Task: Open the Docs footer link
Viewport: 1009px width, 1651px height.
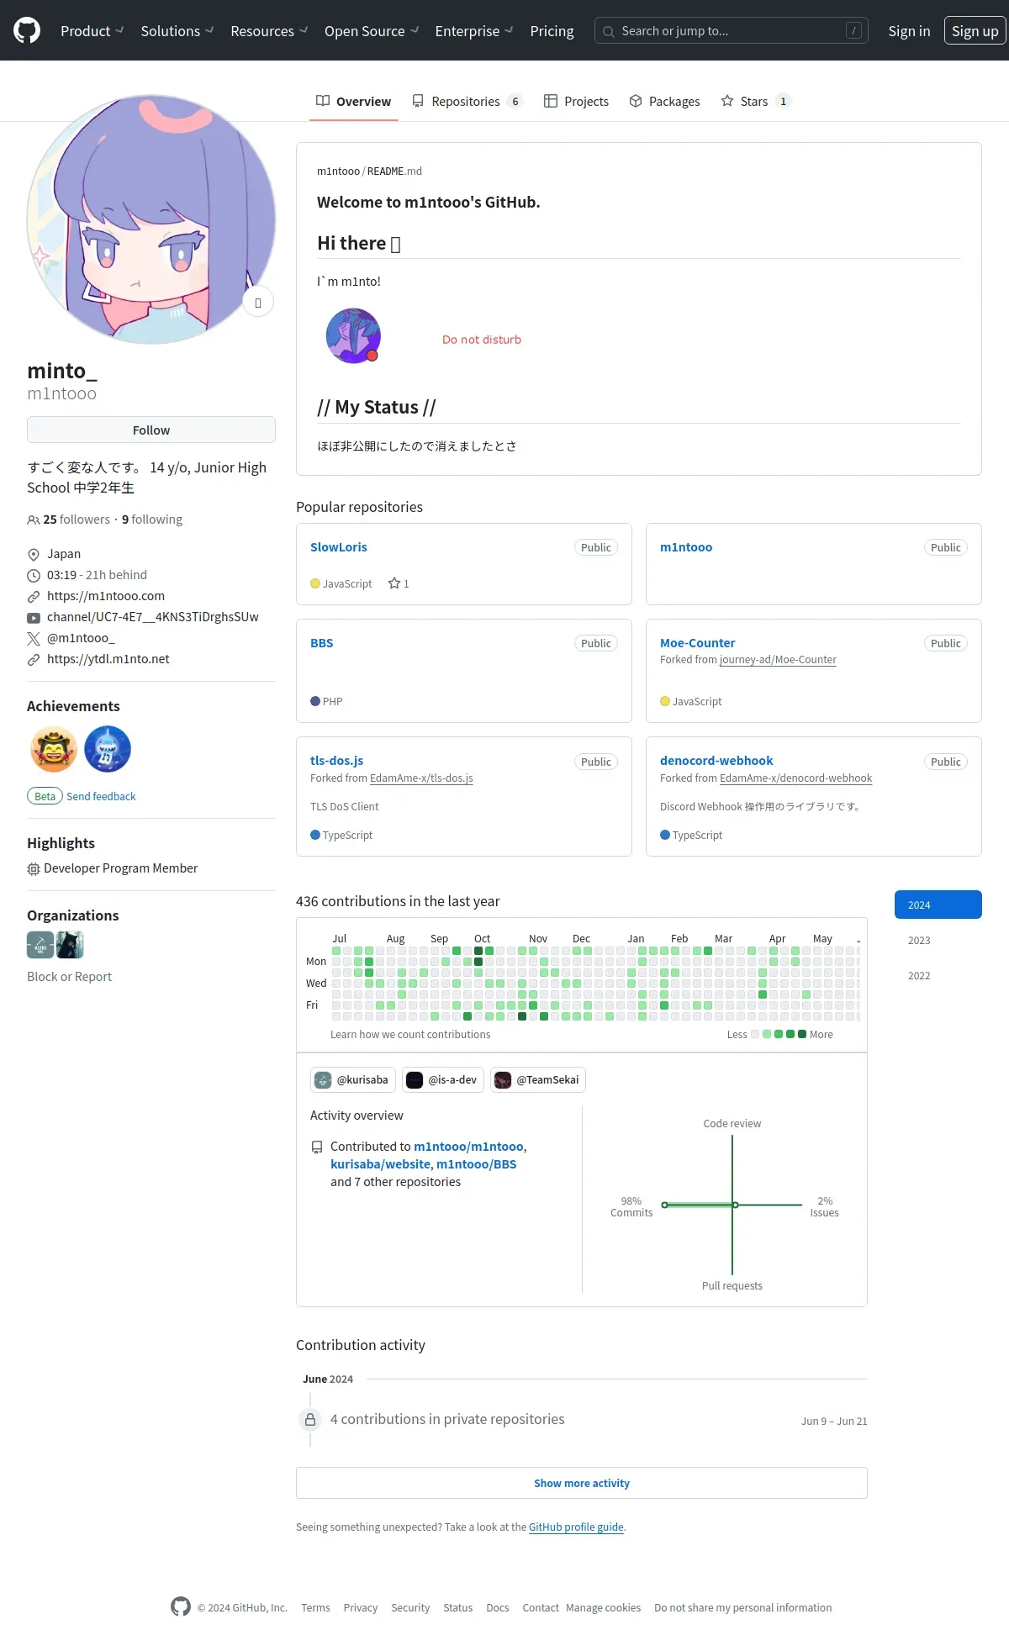Action: pos(498,1608)
